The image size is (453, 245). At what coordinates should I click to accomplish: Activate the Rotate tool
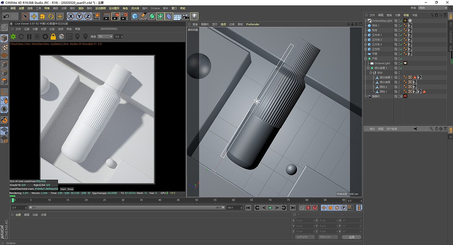(51, 16)
